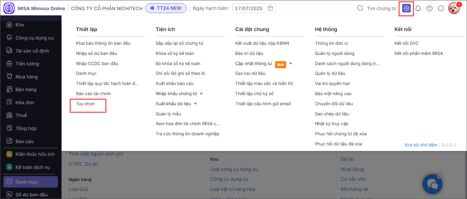
Task: Click the Ngày hạch toán date field
Action: (254, 8)
